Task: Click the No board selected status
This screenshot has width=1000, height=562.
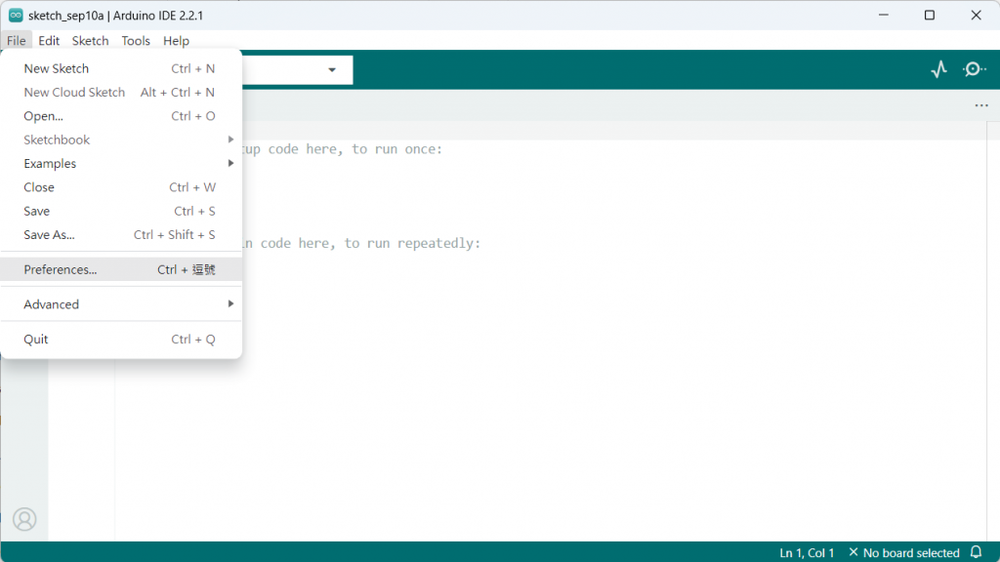Action: [904, 552]
